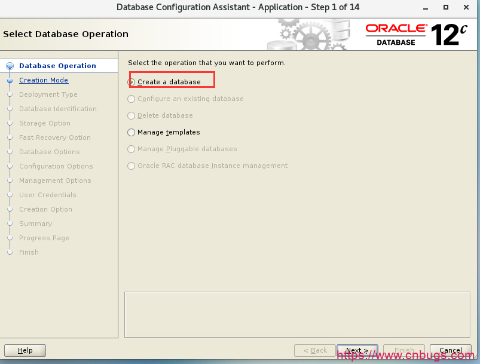Viewport: 480px width, 364px height.
Task: Select the Create a database radio button
Action: click(132, 82)
